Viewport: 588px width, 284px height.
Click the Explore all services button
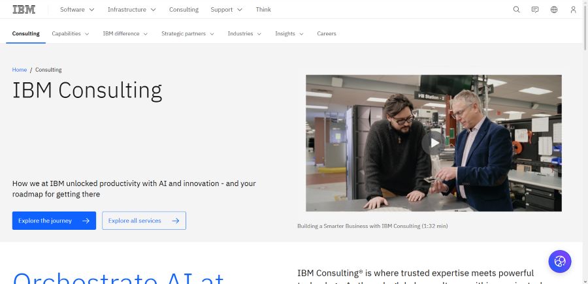144,221
